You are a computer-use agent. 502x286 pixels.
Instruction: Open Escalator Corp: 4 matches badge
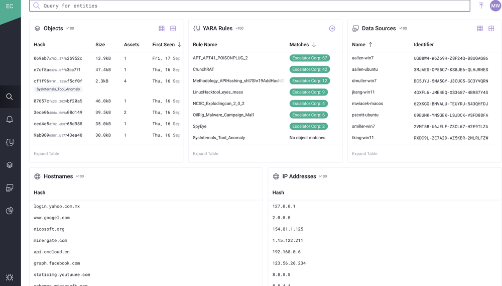point(308,104)
